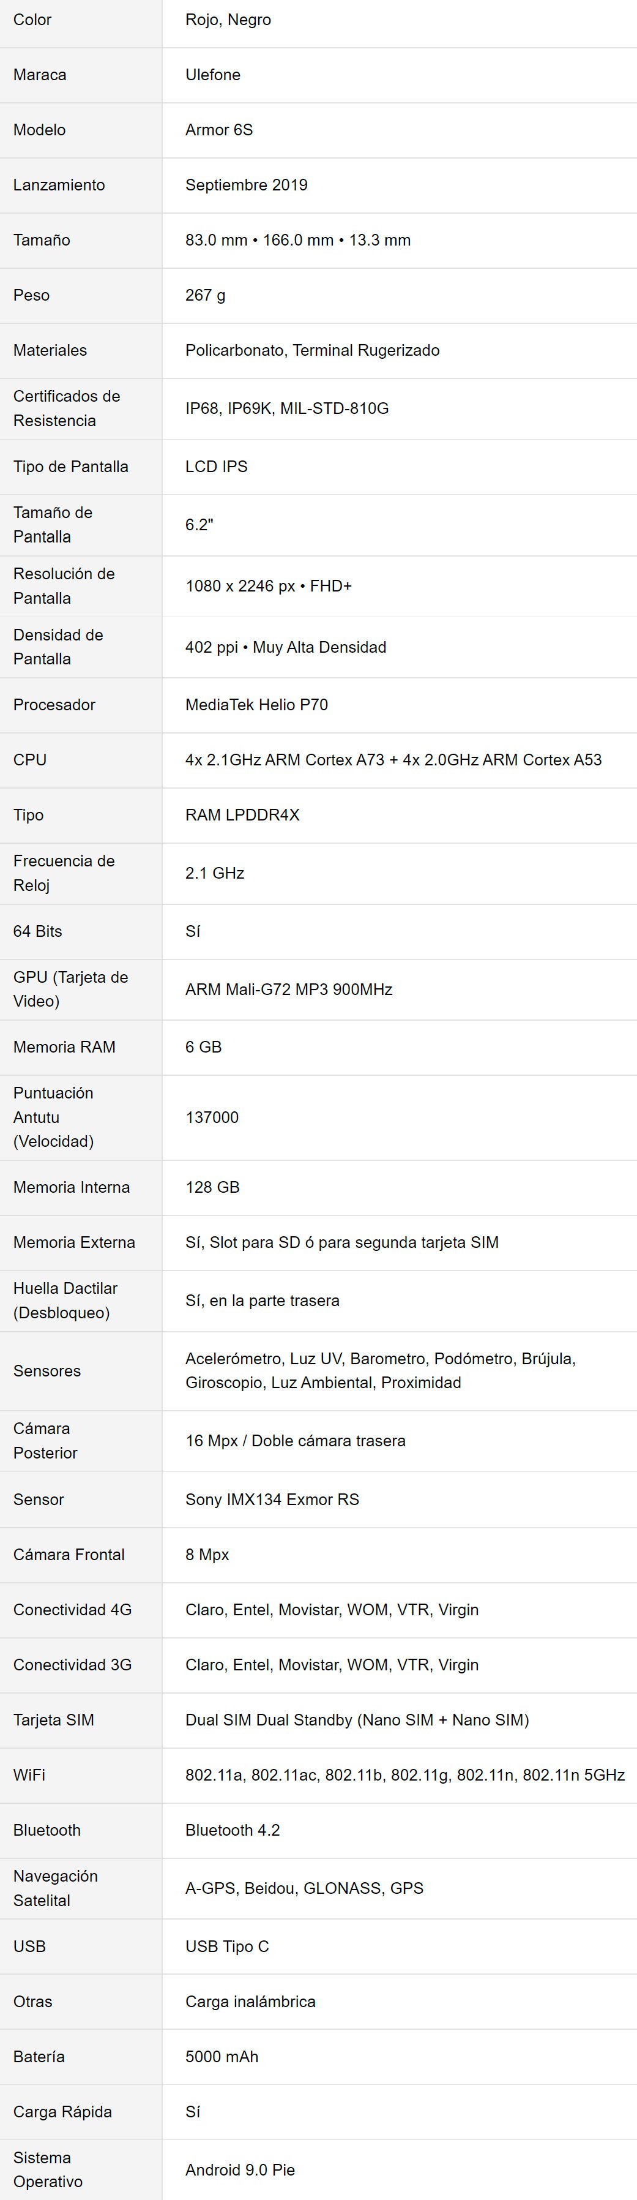The image size is (637, 2200).
Task: Click the Bluetooth 4.2 value
Action: (x=233, y=1830)
